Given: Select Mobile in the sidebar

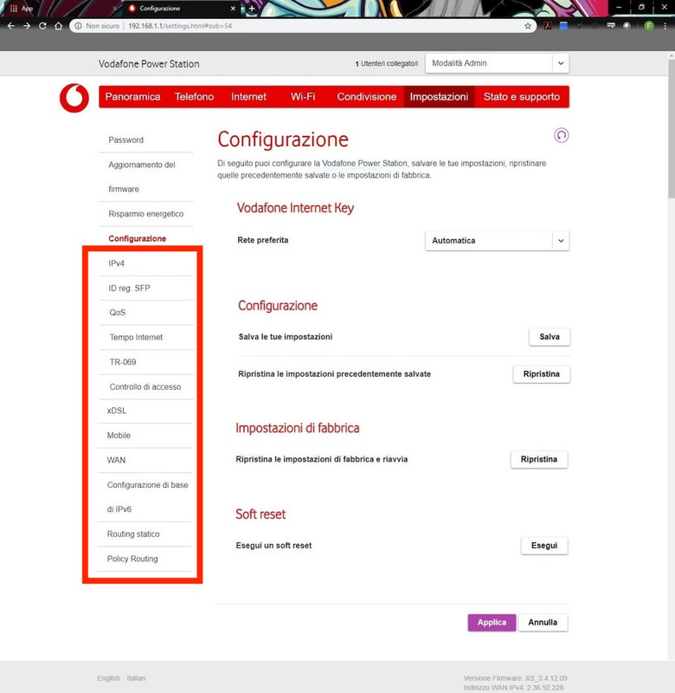Looking at the screenshot, I should (119, 436).
